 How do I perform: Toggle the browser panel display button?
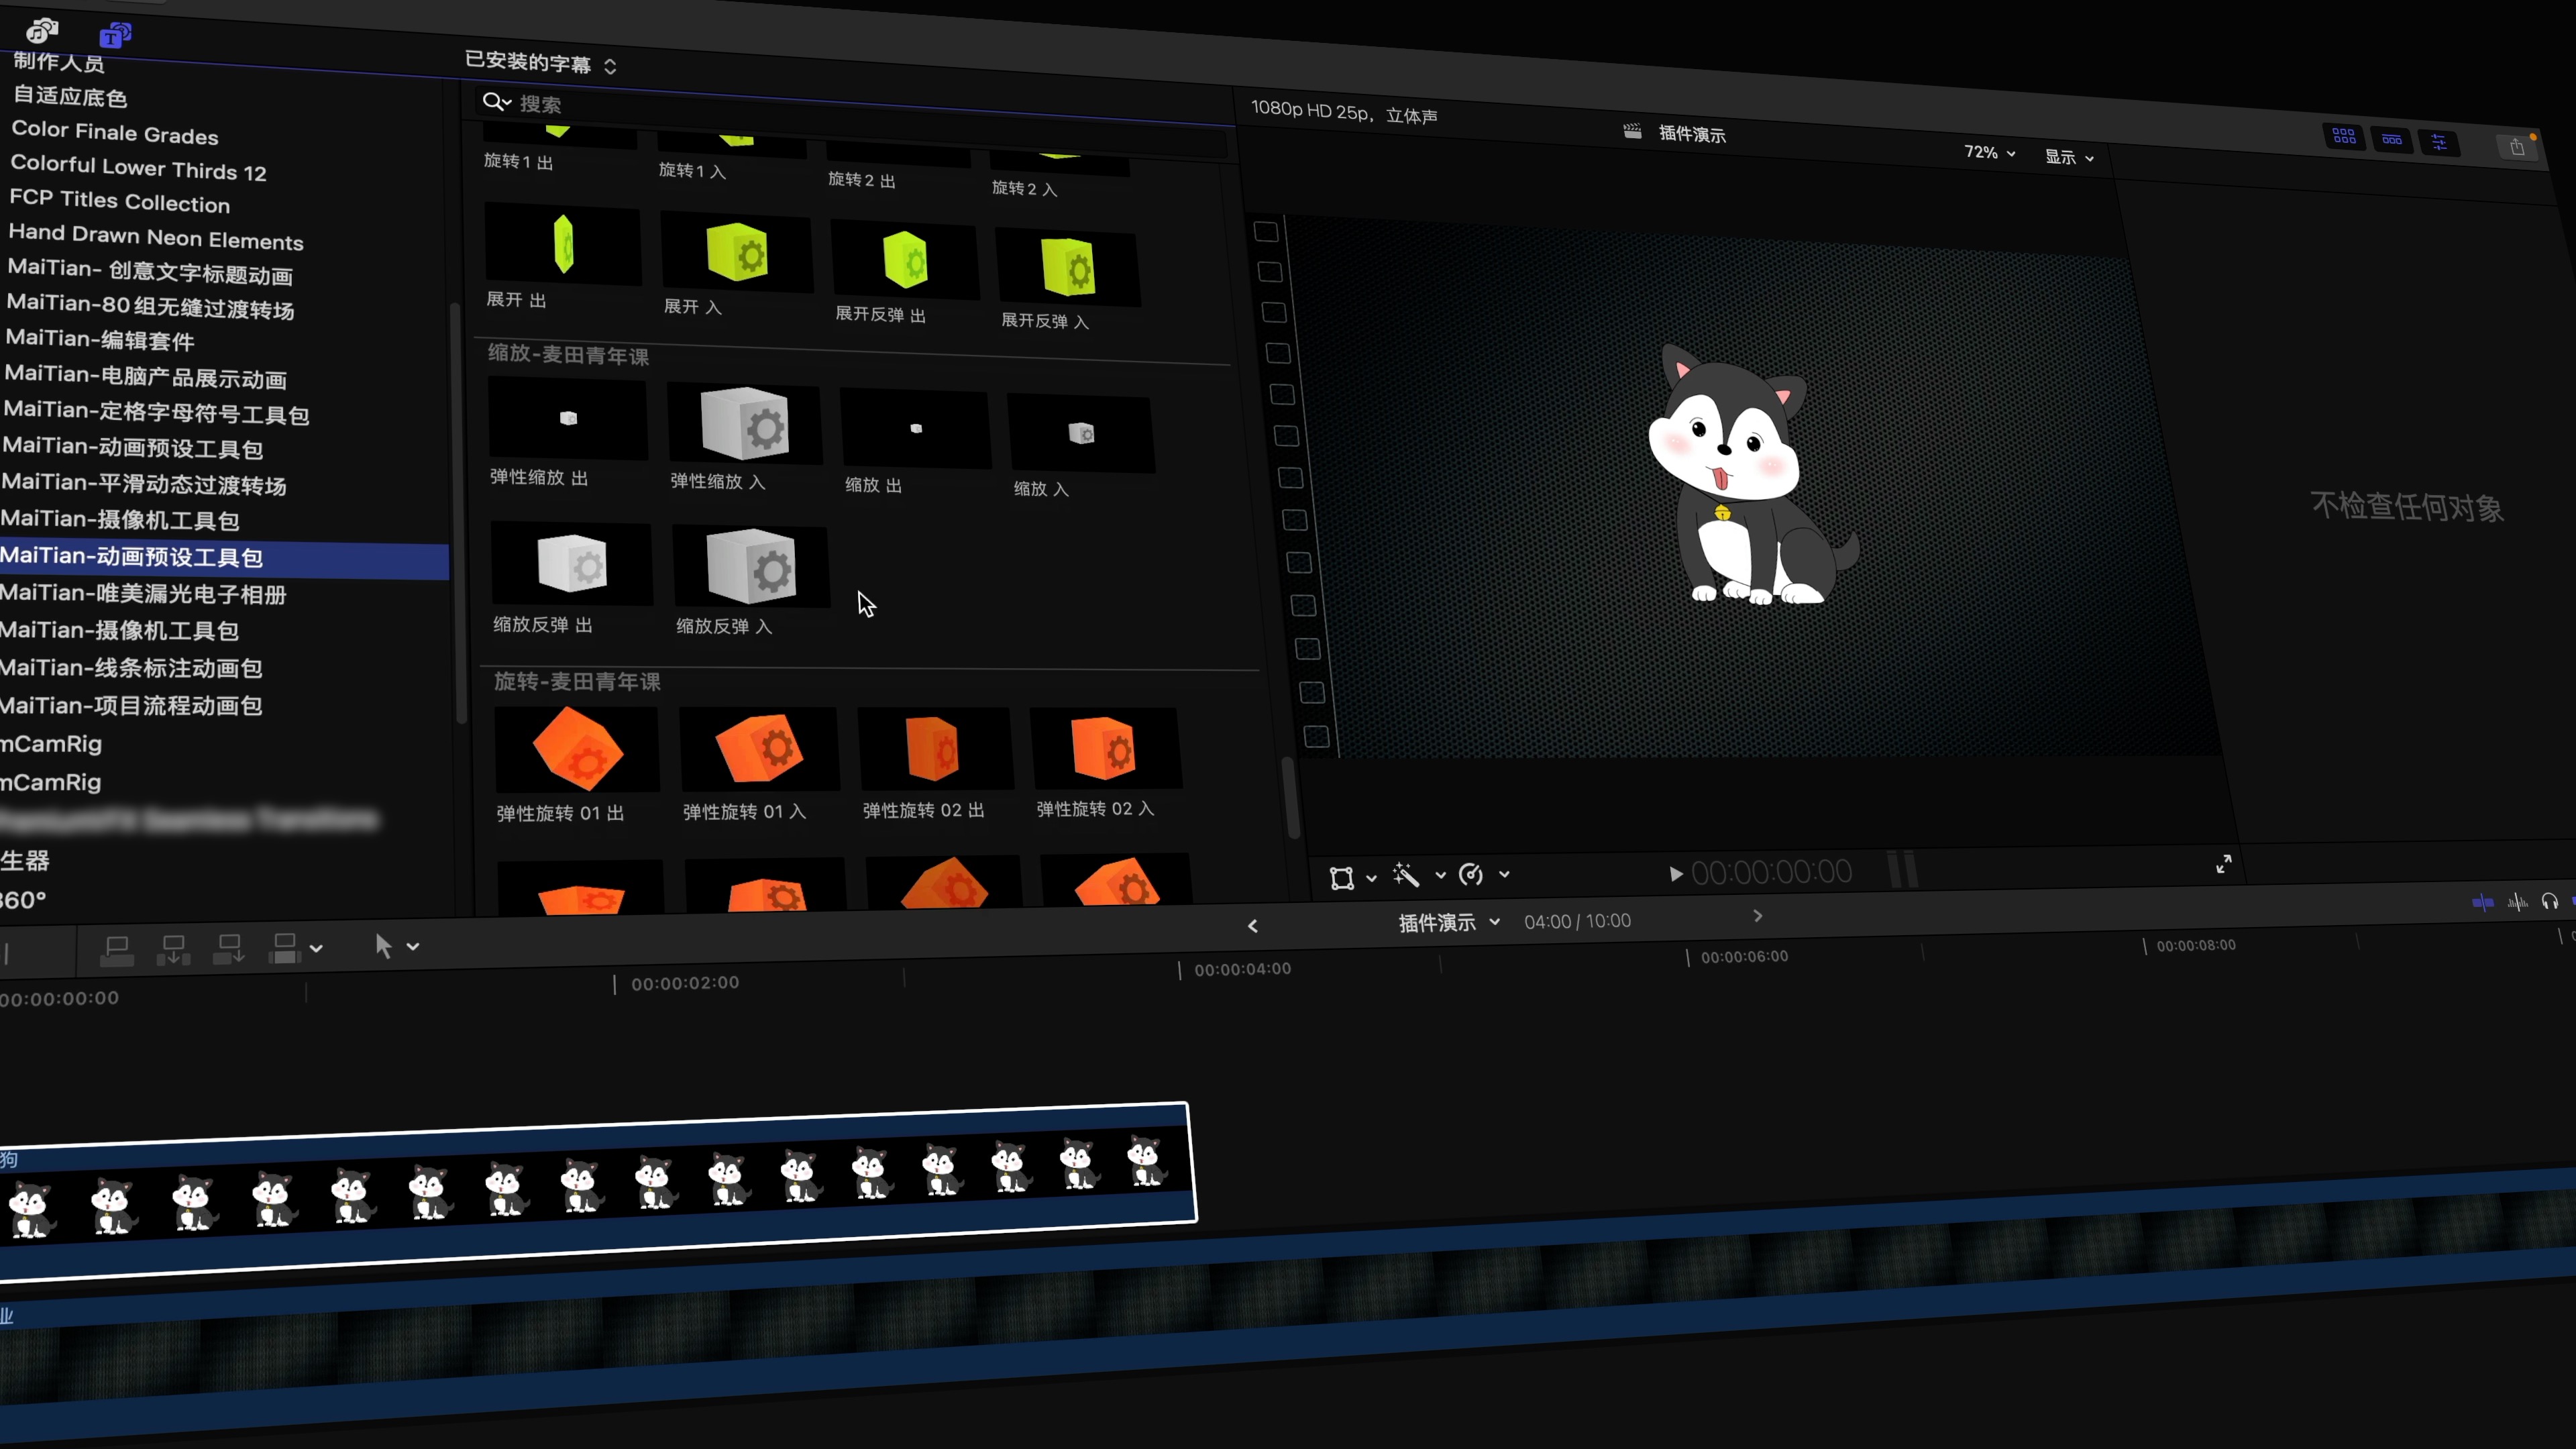2344,137
